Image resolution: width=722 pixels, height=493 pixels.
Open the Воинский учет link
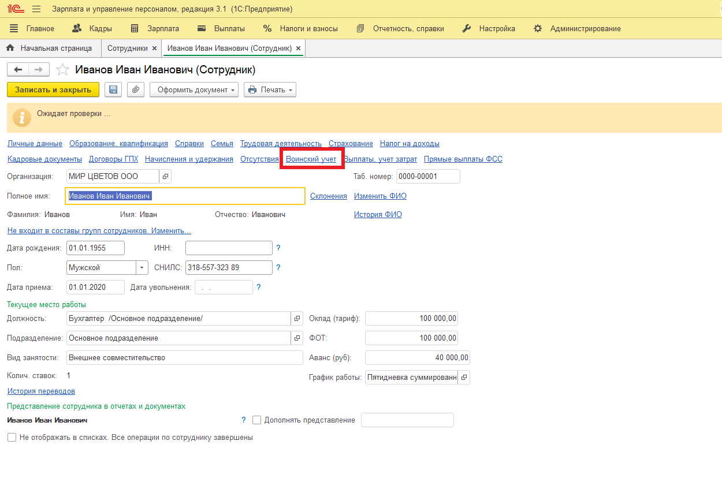pyautogui.click(x=311, y=159)
